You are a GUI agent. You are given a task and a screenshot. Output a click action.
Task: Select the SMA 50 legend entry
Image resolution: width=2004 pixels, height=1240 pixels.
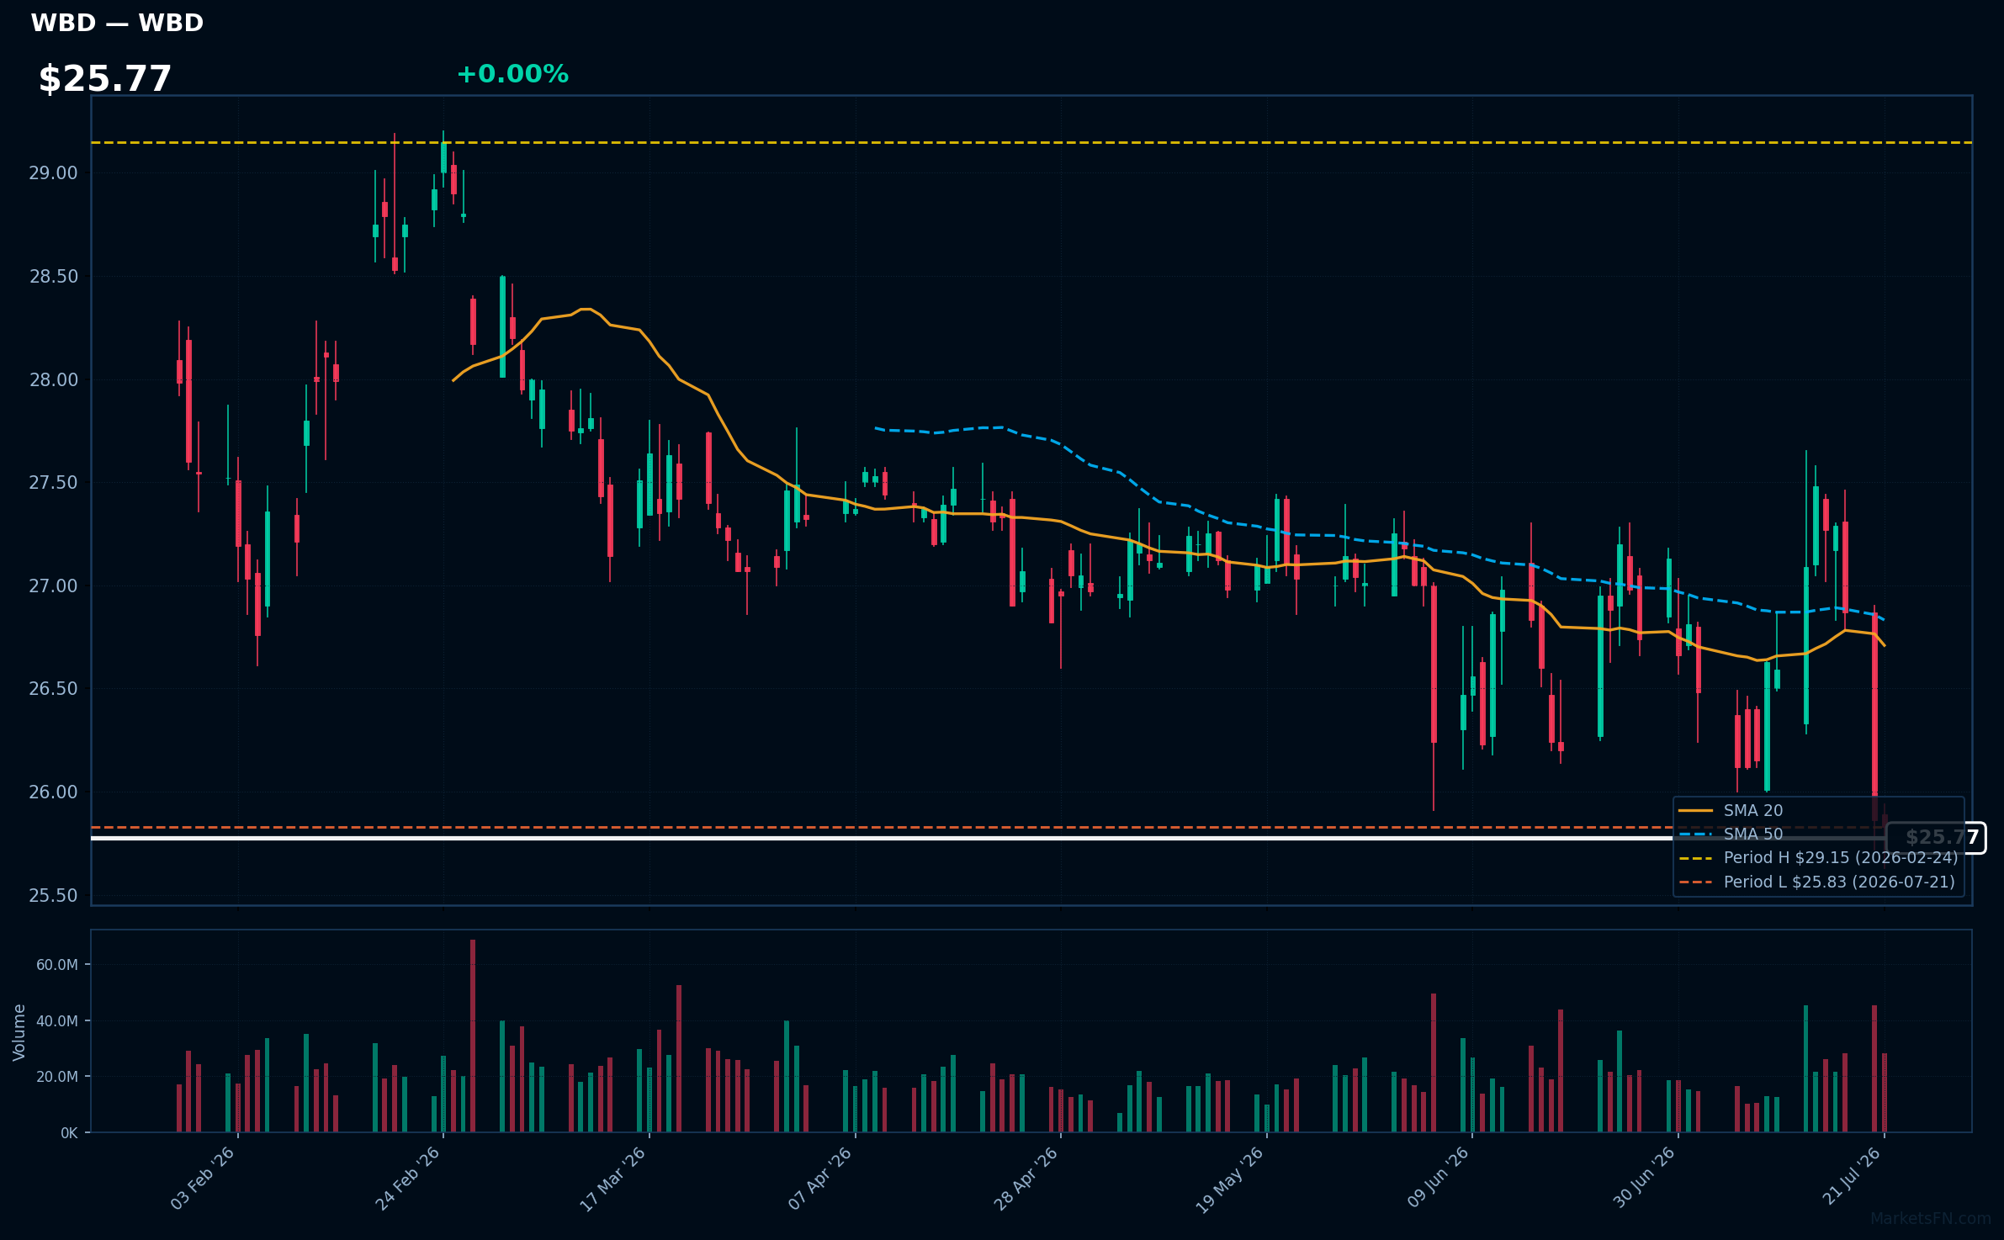pos(1753,834)
